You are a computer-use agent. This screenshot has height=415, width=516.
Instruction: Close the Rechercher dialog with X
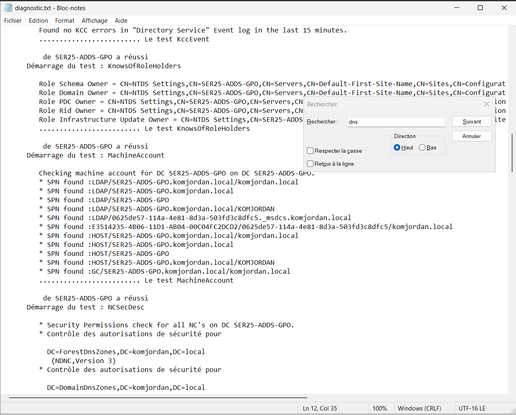487,104
